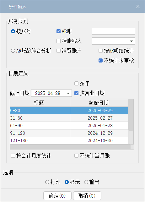Tick the 按年 checkbox
The image size is (145, 202).
coord(77,83)
